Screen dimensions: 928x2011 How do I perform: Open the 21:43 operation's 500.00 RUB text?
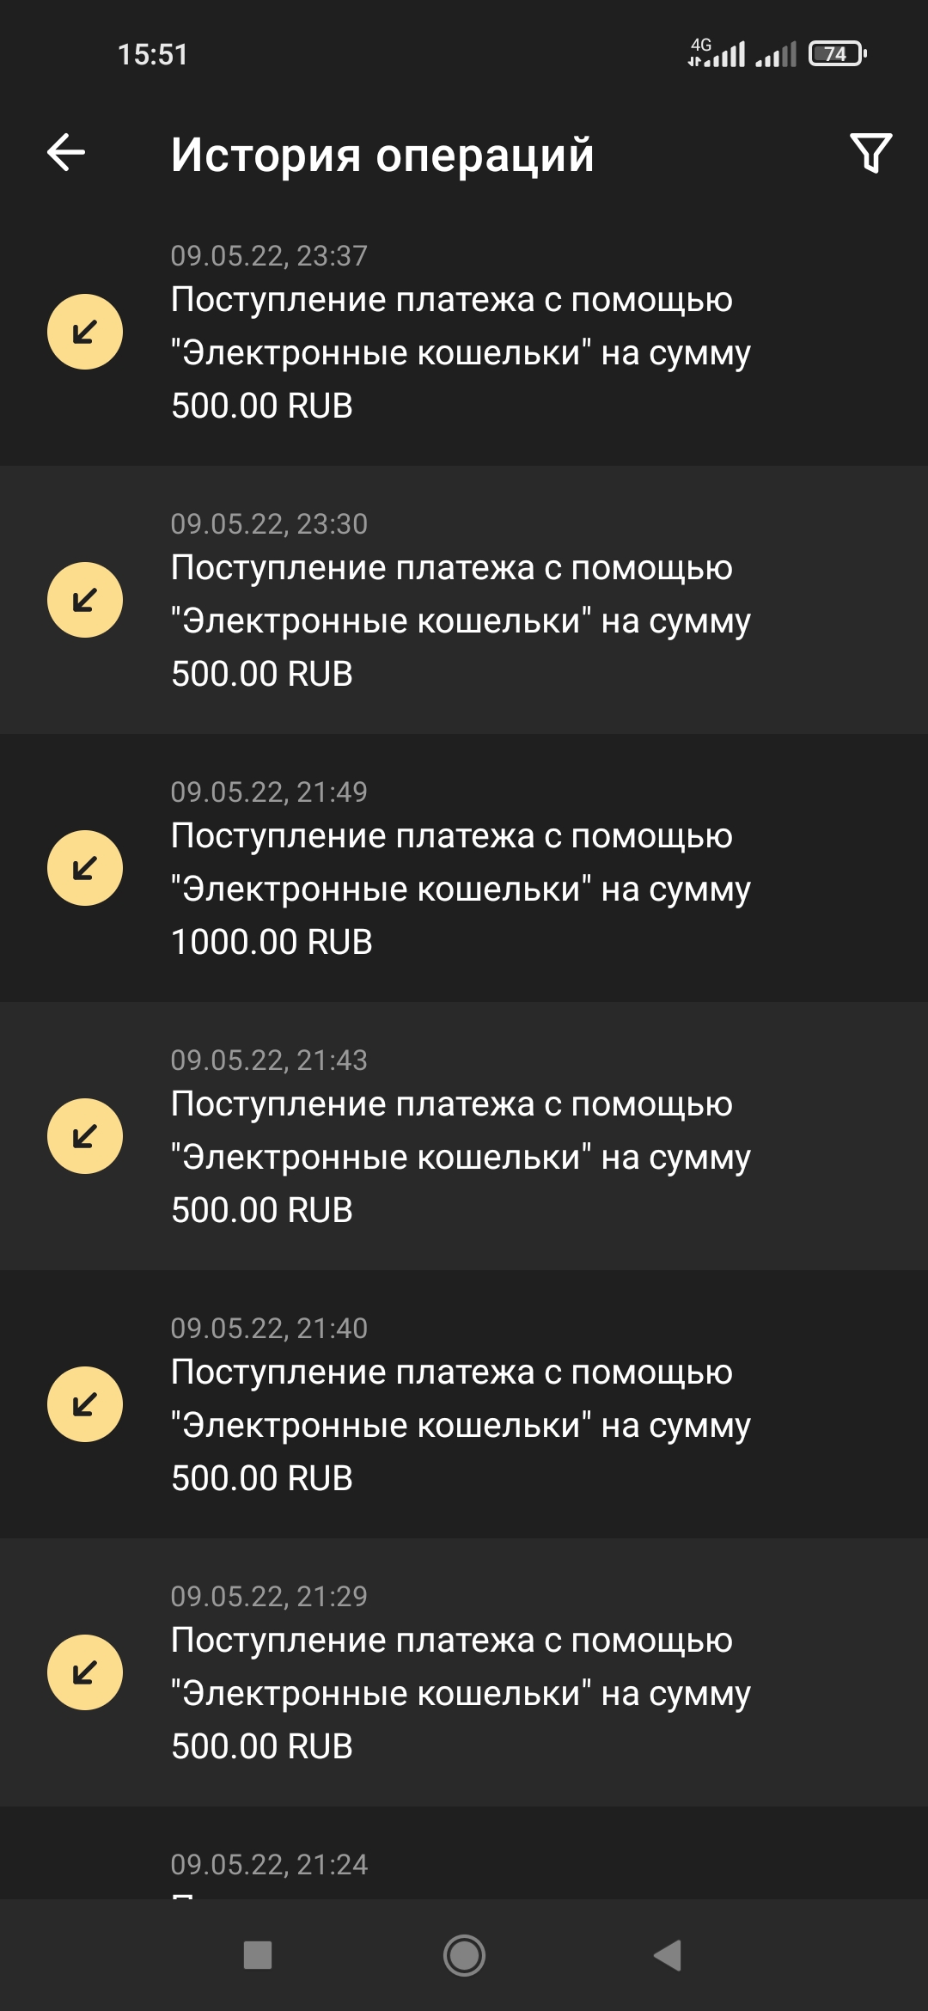[262, 1210]
